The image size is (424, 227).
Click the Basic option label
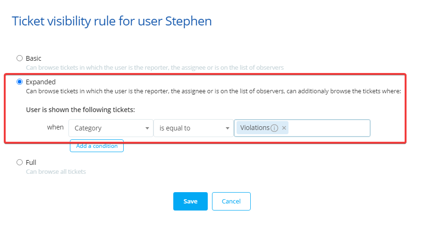(34, 58)
